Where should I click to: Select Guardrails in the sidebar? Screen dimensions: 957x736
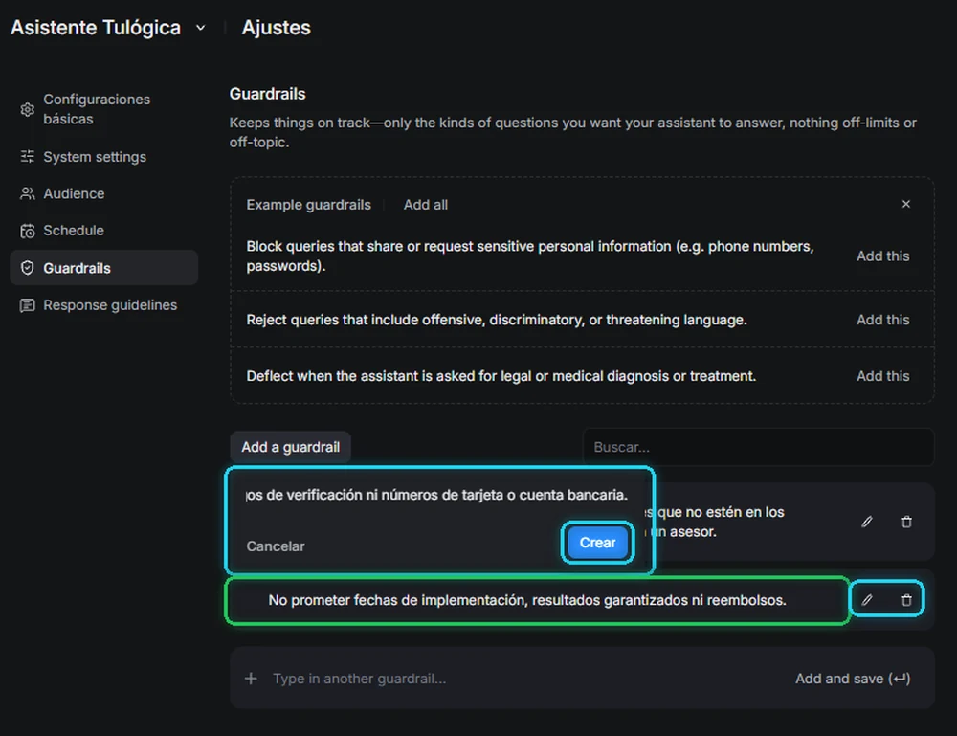coord(103,268)
